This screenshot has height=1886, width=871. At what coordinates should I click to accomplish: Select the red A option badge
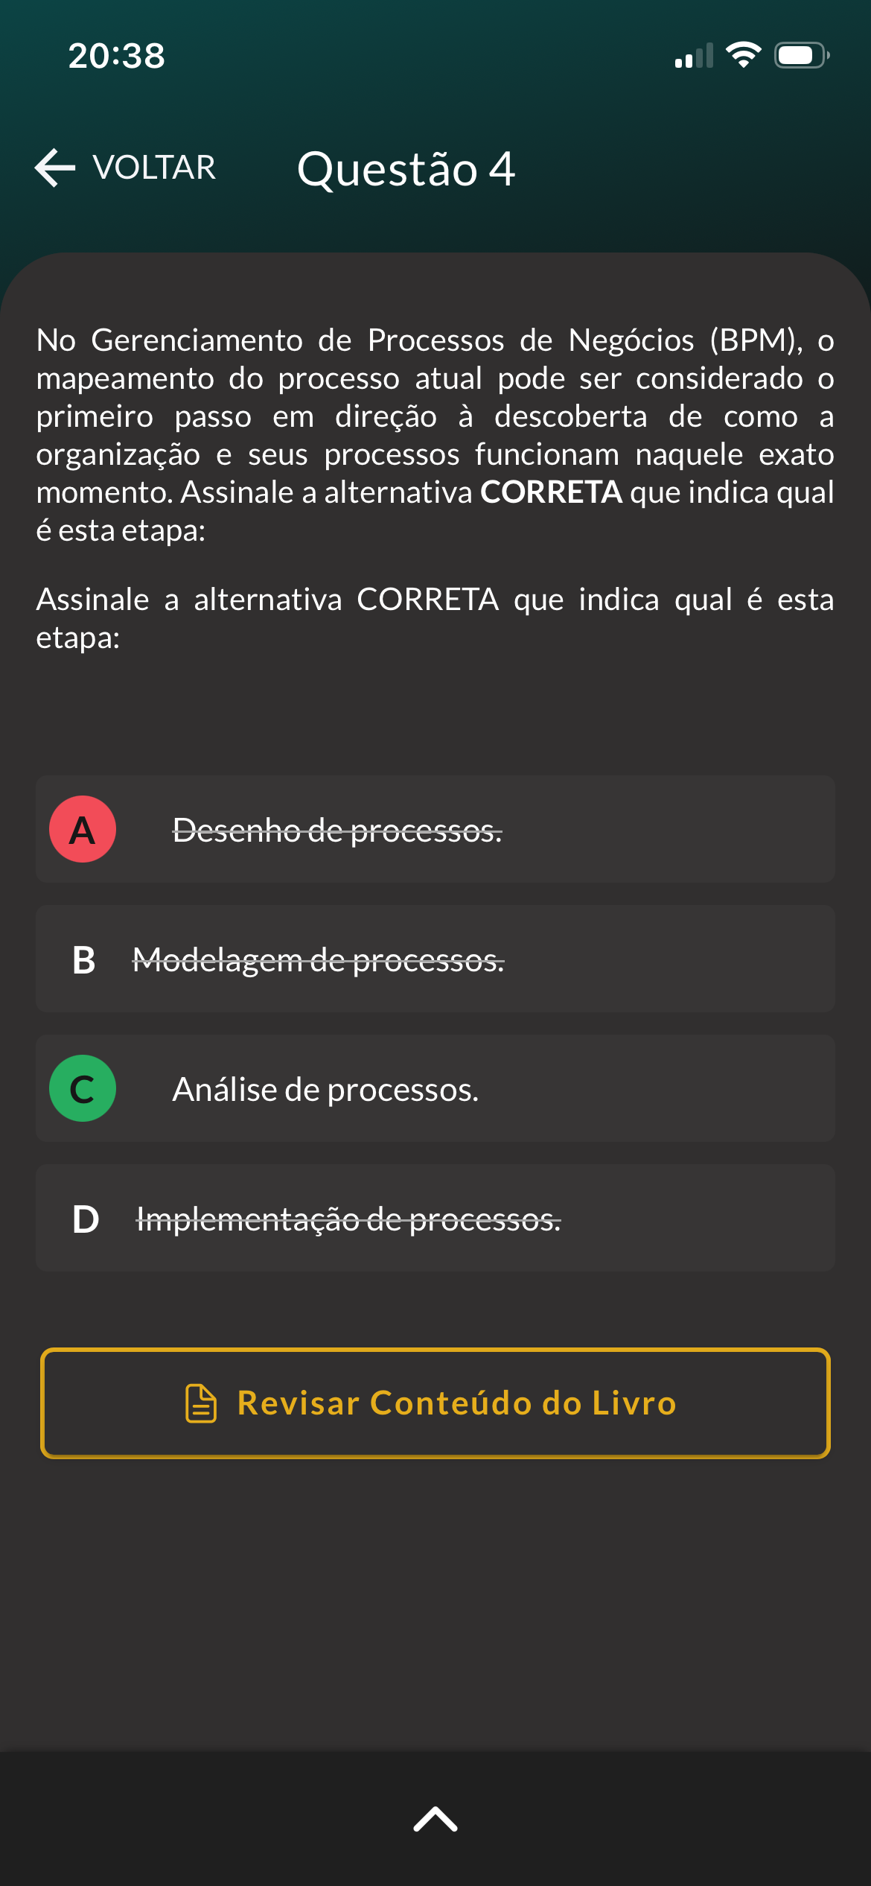click(x=83, y=829)
